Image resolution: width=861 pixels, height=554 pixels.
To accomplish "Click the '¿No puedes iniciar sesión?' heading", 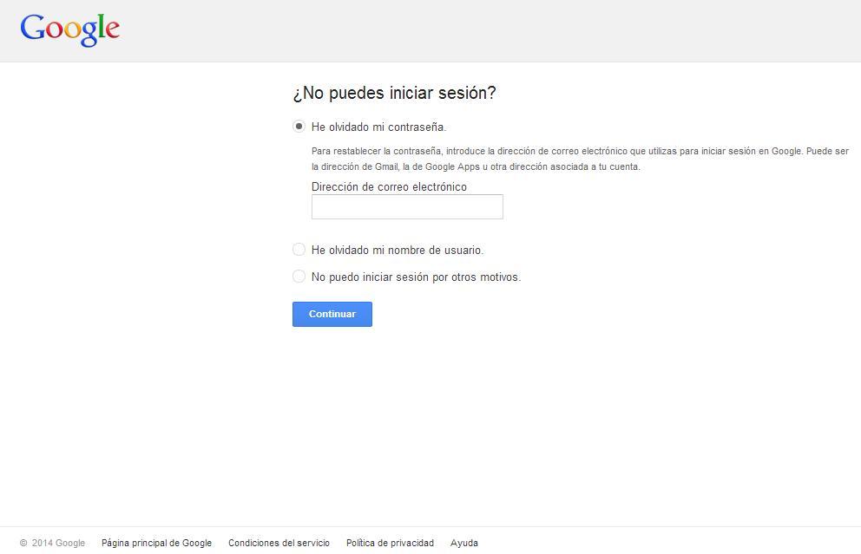I will [x=394, y=94].
